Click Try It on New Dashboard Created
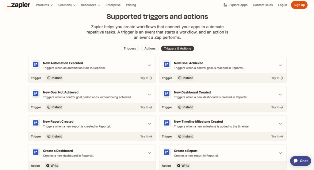The image size is (314, 170). pyautogui.click(x=277, y=107)
